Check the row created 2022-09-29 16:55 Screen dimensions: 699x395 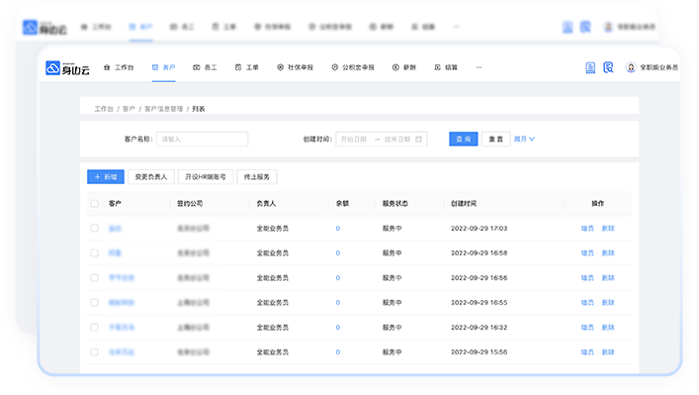tap(95, 303)
